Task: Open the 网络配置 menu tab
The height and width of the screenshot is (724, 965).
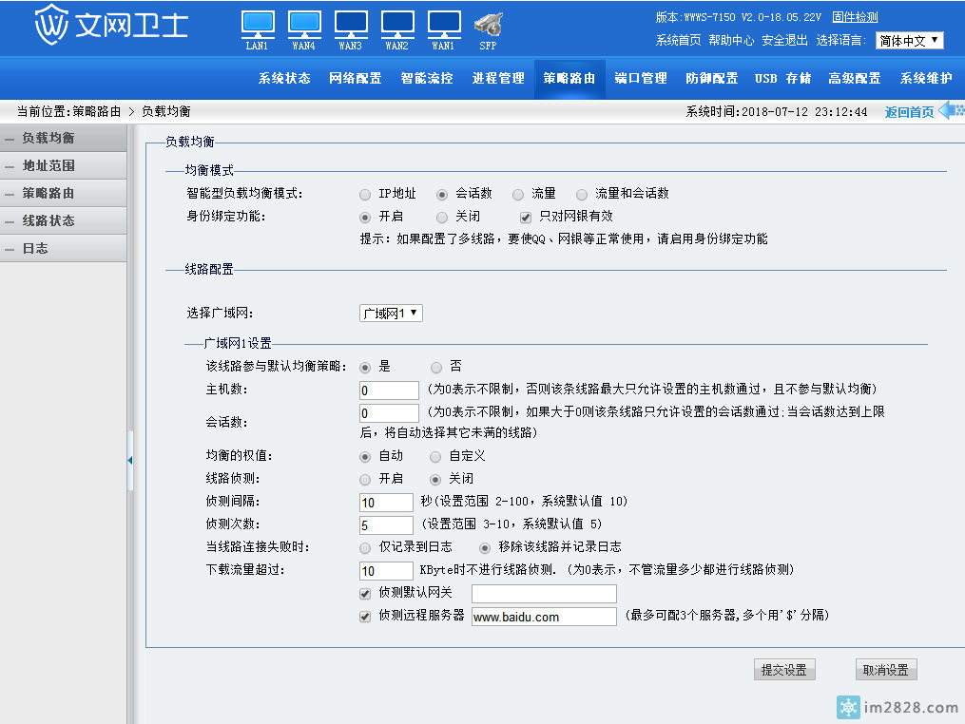Action: [356, 79]
